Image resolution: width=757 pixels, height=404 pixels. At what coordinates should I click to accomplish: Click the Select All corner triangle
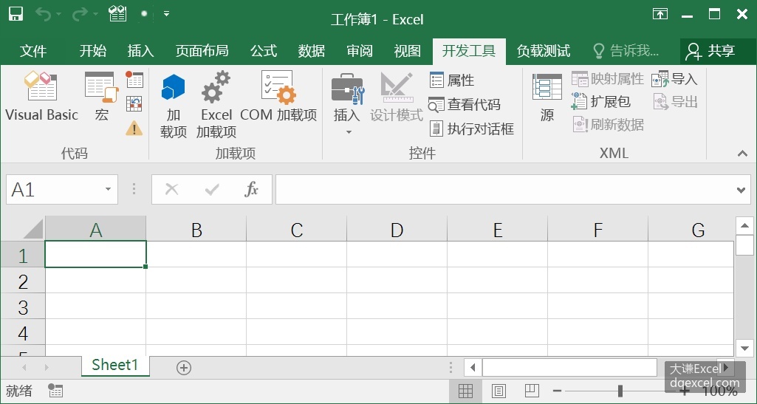34,229
